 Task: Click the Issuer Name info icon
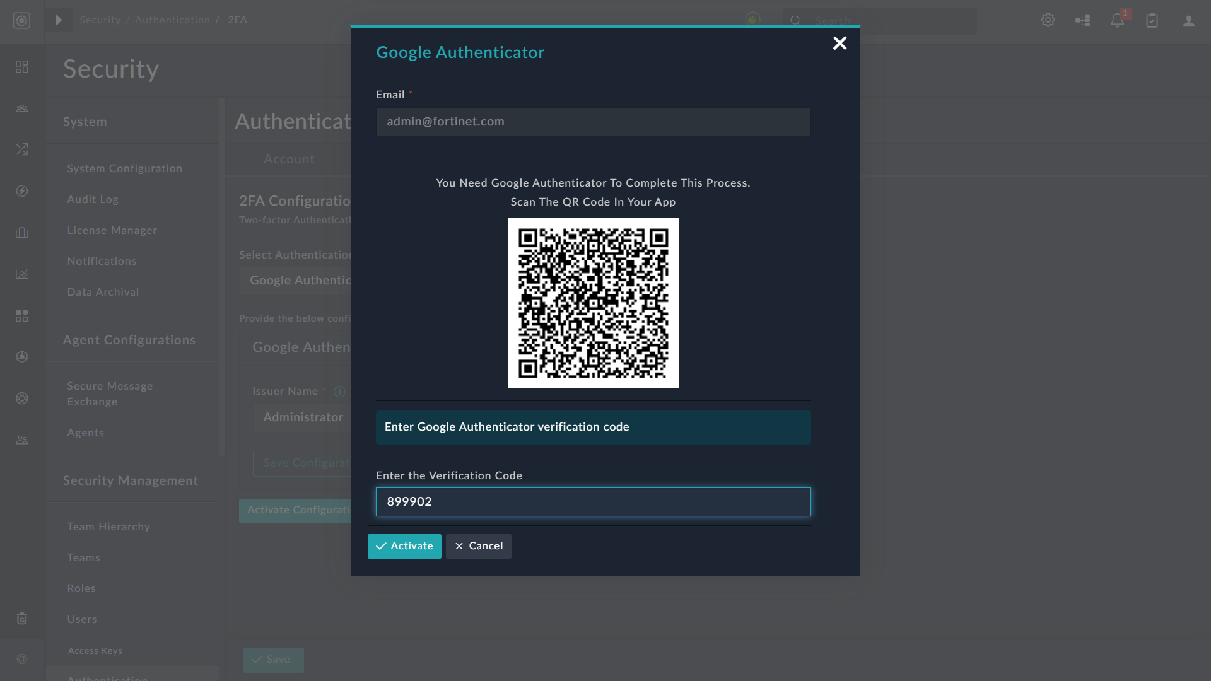(x=339, y=392)
